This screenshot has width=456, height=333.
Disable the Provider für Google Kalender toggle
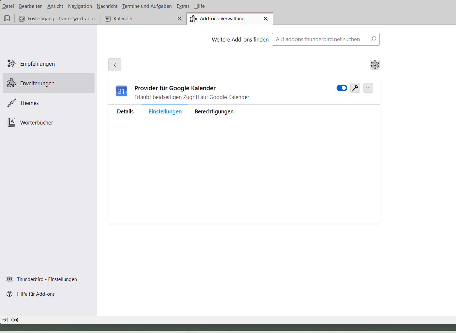click(342, 88)
